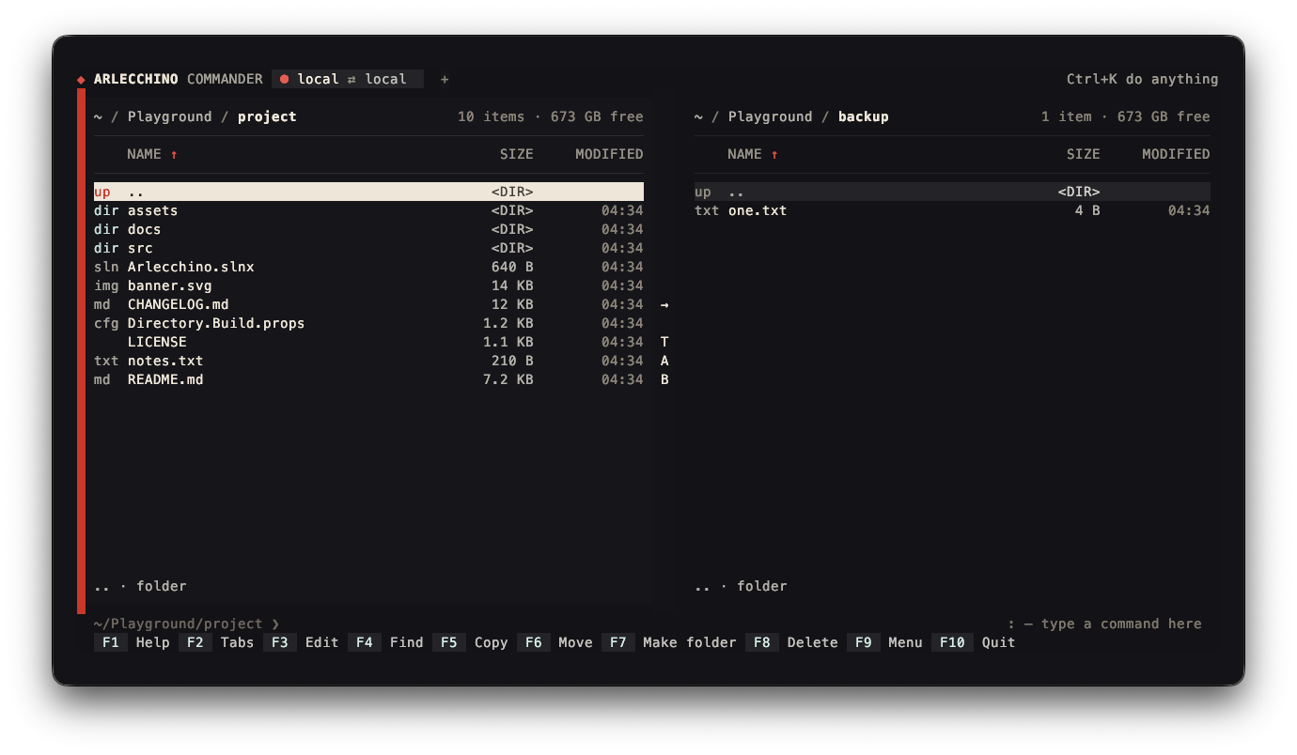Screen dimensions: 1297x755
Task: Click backup in right breadcrumb
Action: pos(863,116)
